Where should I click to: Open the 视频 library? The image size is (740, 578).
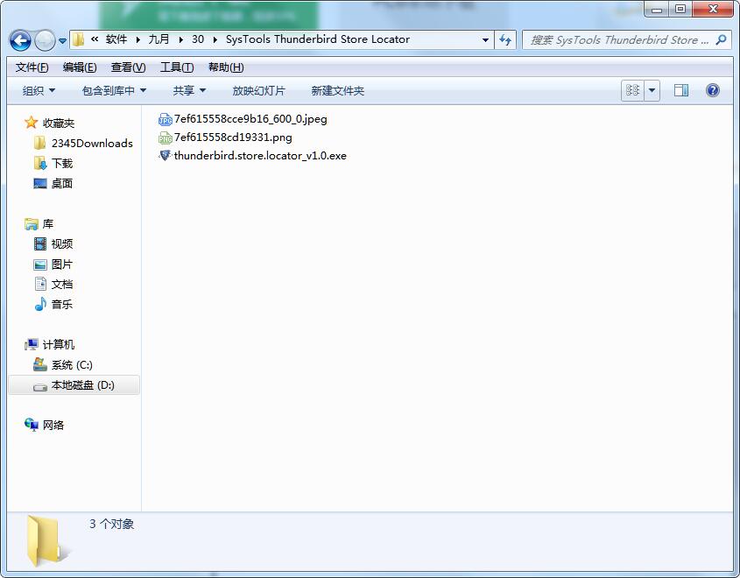coord(62,244)
